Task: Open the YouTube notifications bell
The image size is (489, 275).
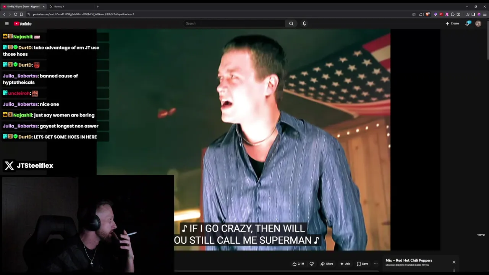Action: (467, 24)
